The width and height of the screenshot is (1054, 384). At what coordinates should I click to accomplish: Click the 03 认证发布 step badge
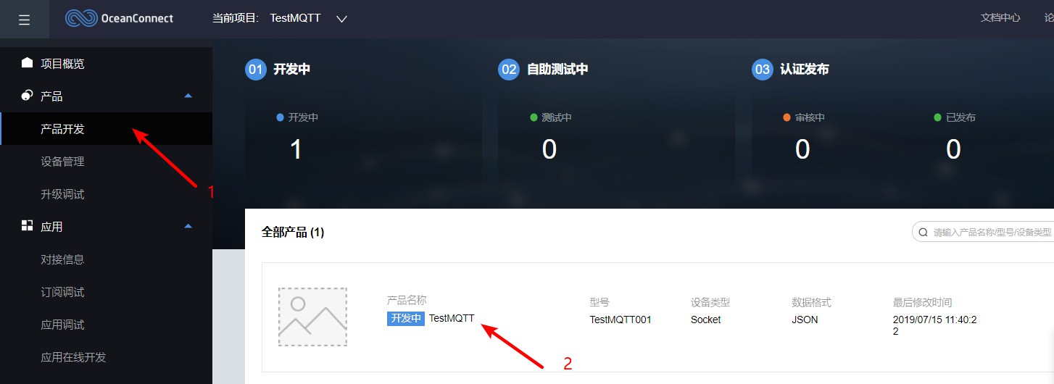[x=762, y=70]
